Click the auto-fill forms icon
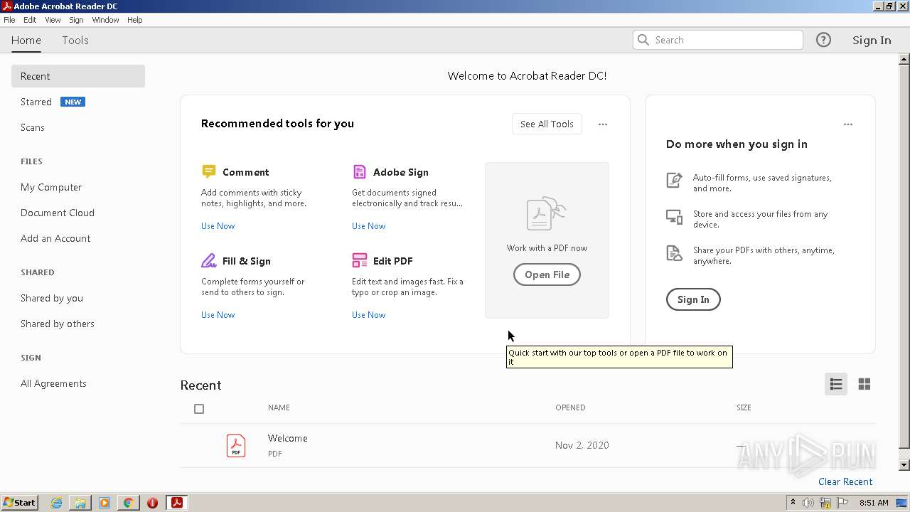910x512 pixels. 674,180
